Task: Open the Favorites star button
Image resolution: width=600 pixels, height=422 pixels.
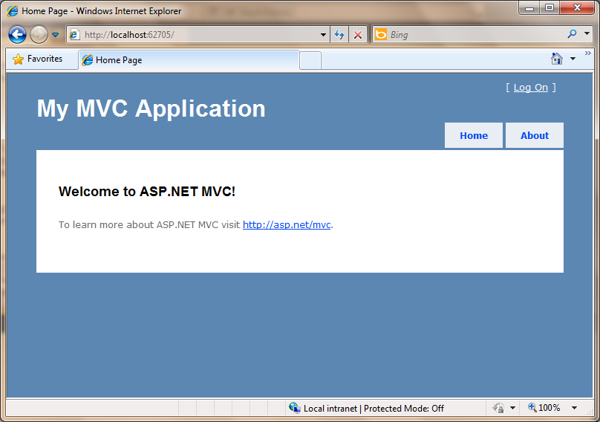Action: [x=38, y=59]
